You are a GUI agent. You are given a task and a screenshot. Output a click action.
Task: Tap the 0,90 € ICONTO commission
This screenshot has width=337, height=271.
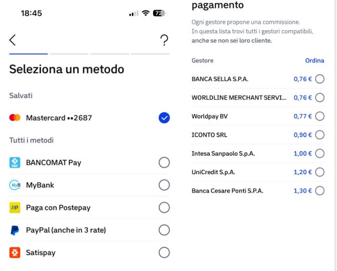click(303, 135)
